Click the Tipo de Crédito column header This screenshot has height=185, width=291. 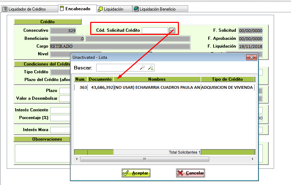[x=227, y=79]
